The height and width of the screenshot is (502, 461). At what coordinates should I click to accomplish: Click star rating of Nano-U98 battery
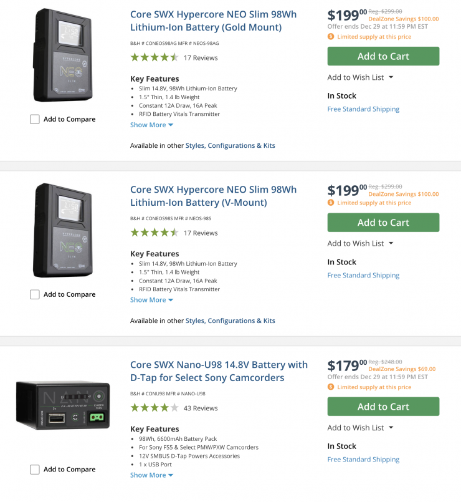click(x=154, y=408)
